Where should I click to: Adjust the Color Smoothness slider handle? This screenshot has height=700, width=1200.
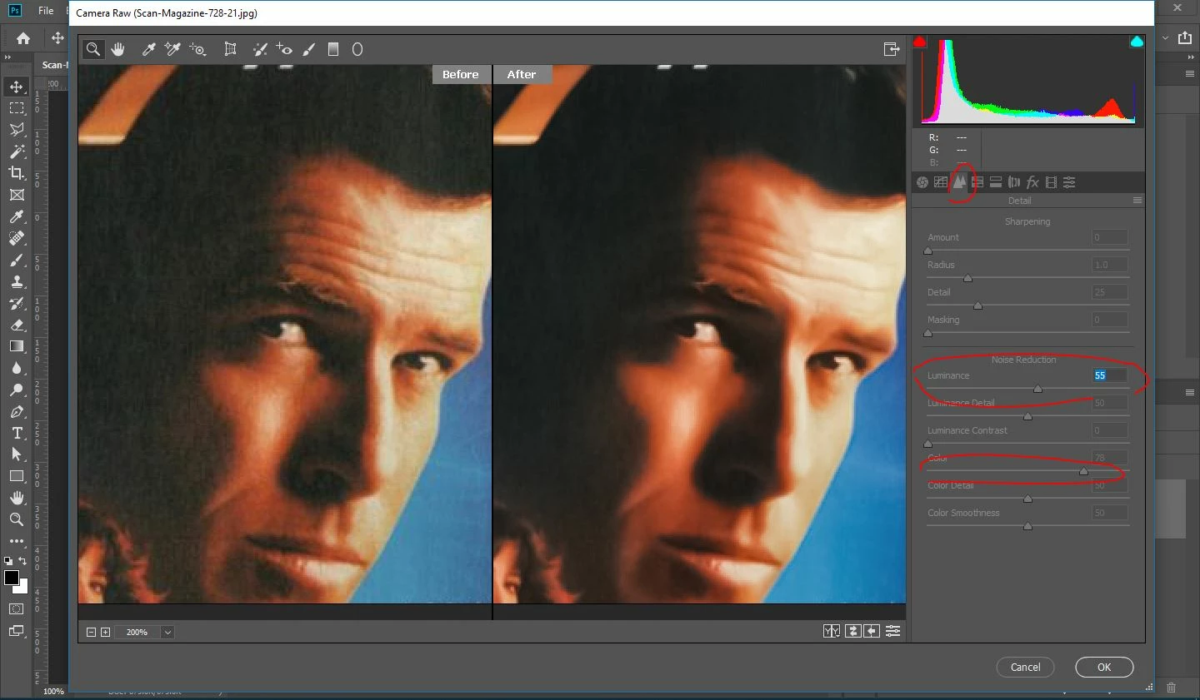click(x=1027, y=526)
